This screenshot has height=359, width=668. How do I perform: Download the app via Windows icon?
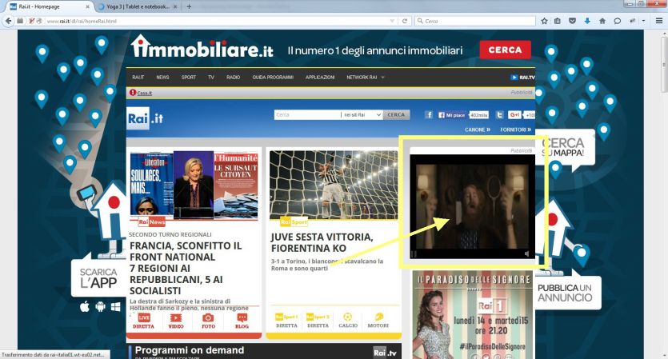[115, 307]
